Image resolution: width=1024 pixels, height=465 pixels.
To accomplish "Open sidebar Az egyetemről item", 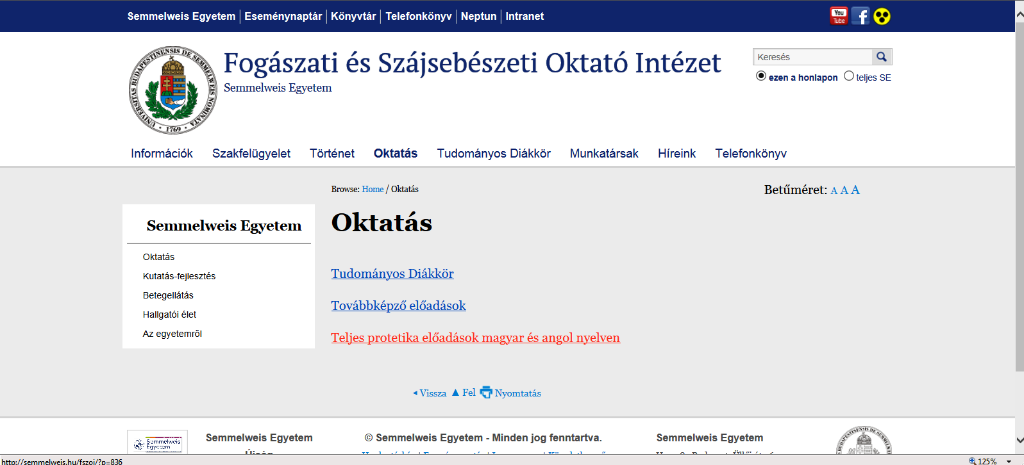I will tap(172, 334).
